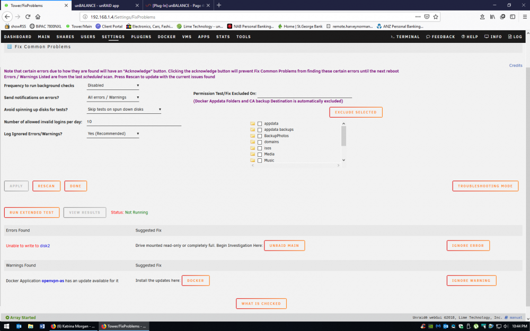Click the browser forward arrow
Image resolution: width=530 pixels, height=331 pixels.
click(x=17, y=16)
